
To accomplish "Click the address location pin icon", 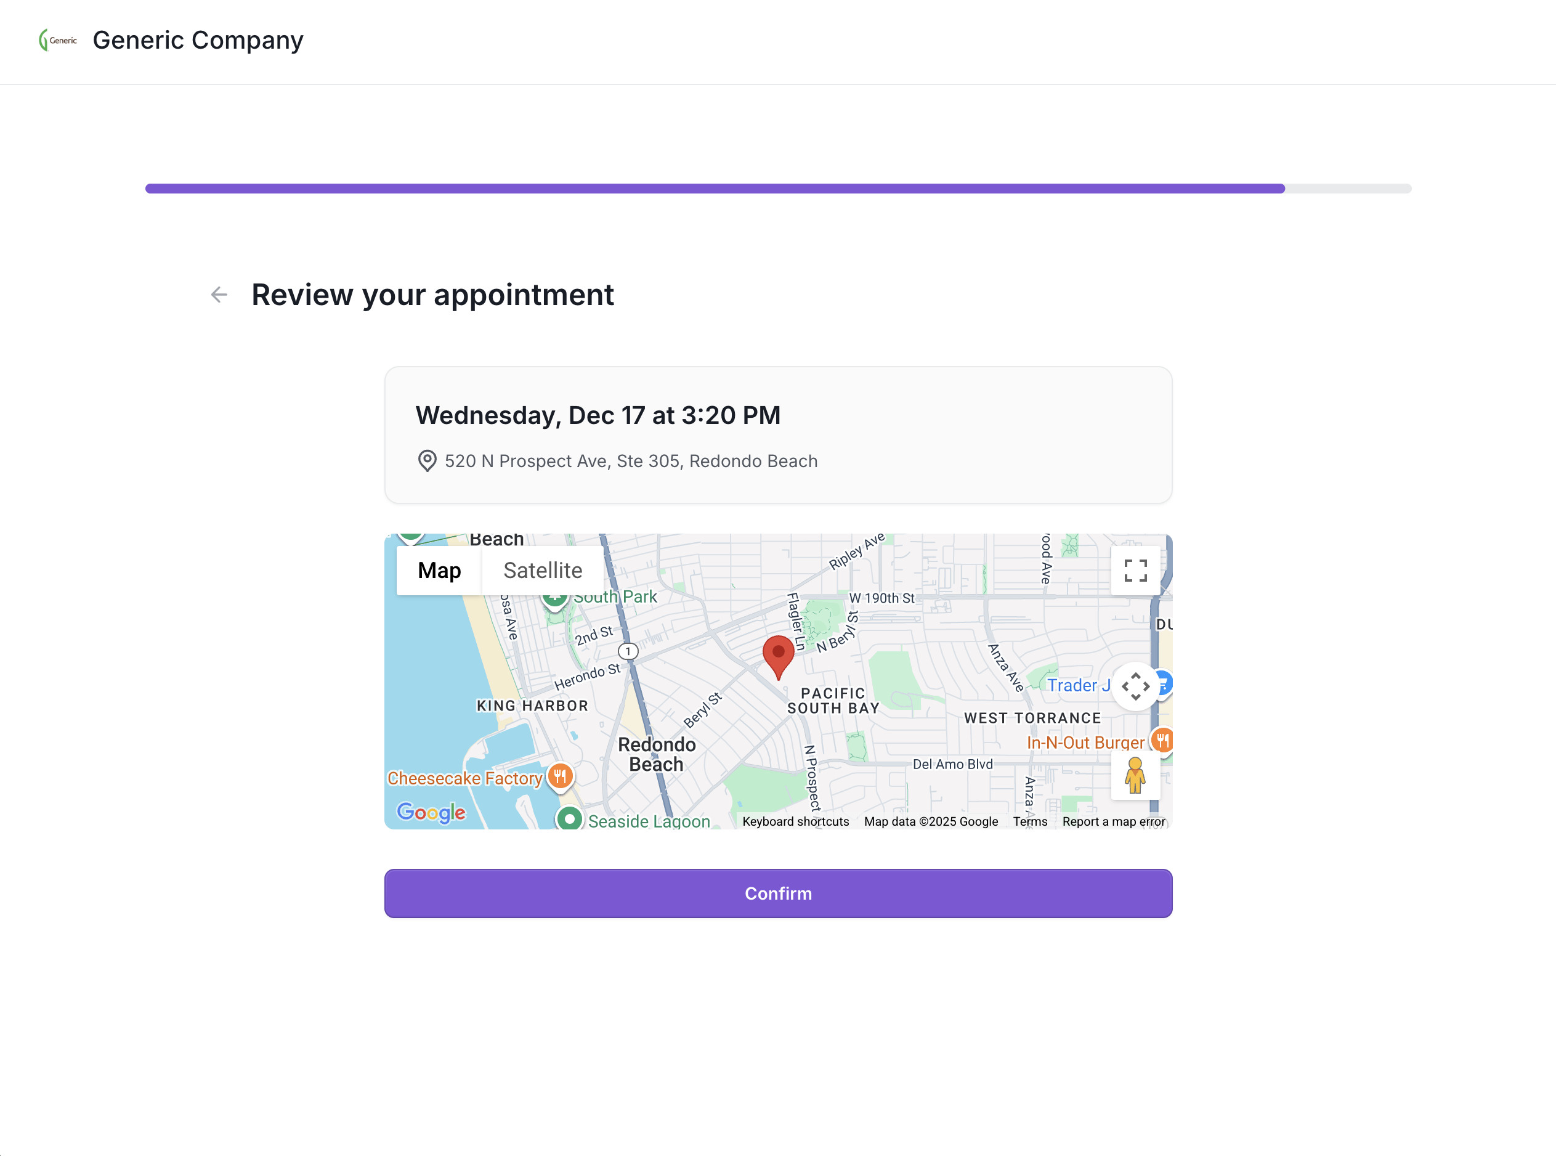I will point(427,461).
